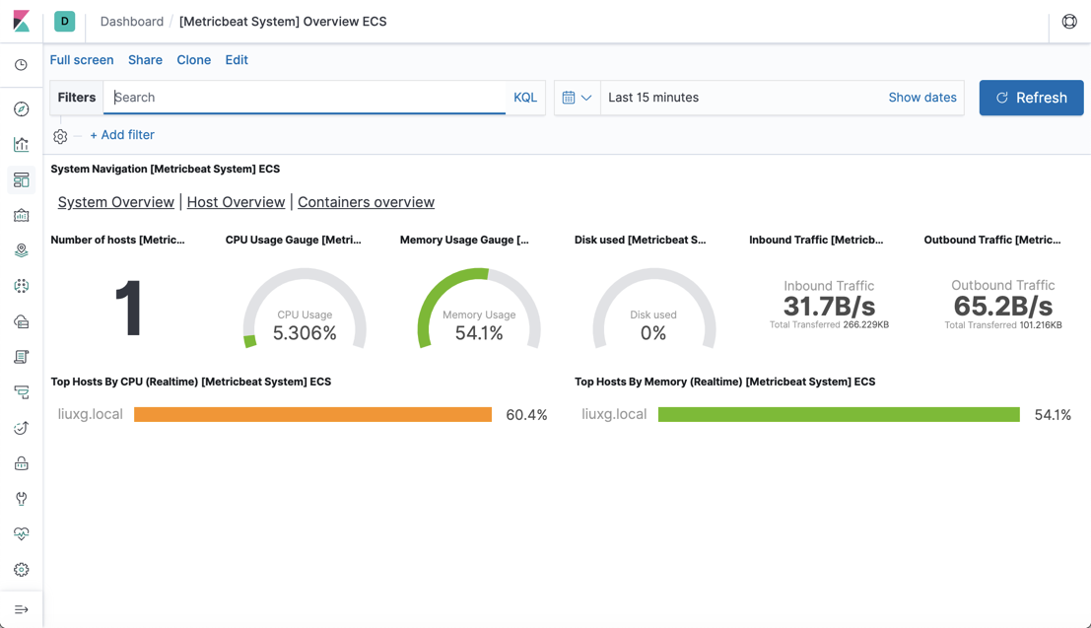This screenshot has height=628, width=1091.
Task: Select Clone from dashboard menu
Action: pos(193,60)
